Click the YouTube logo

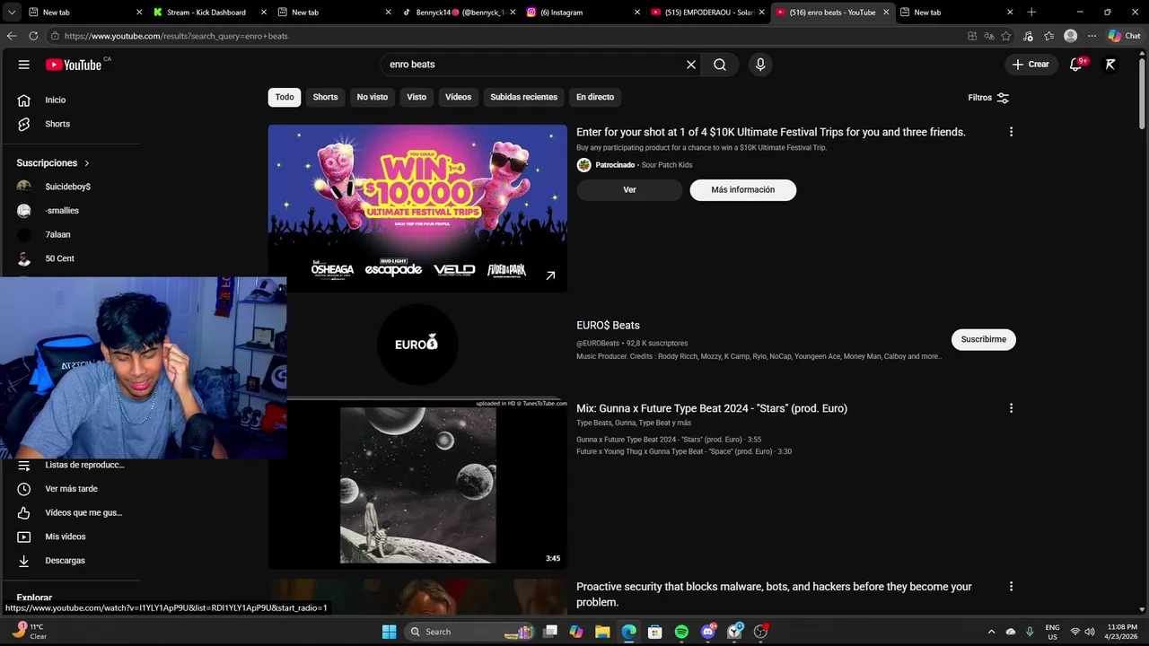click(74, 65)
